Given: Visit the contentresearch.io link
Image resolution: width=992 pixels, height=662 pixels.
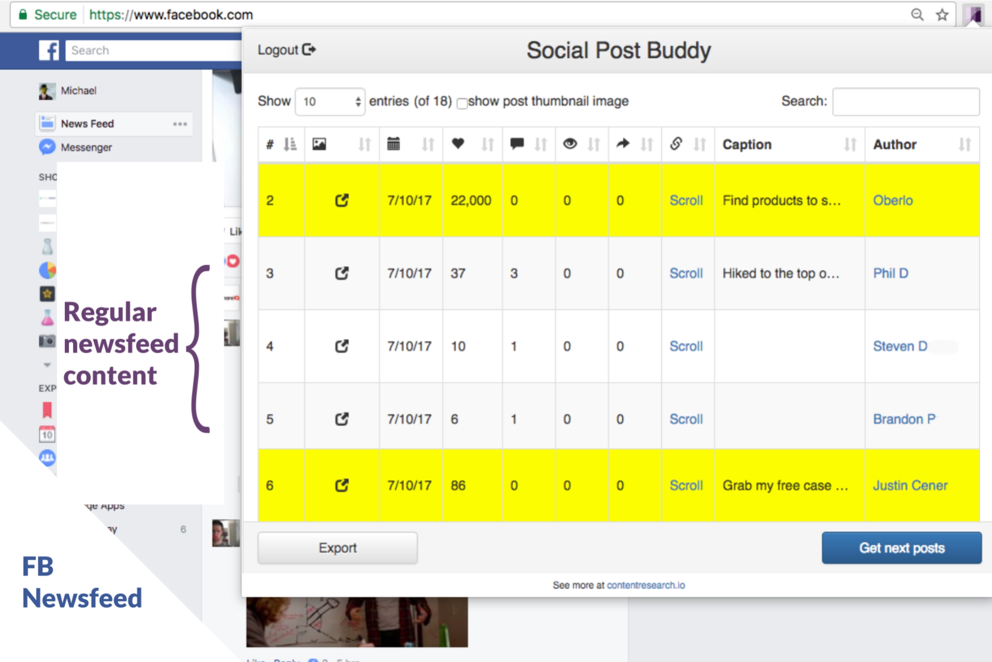Looking at the screenshot, I should (647, 585).
